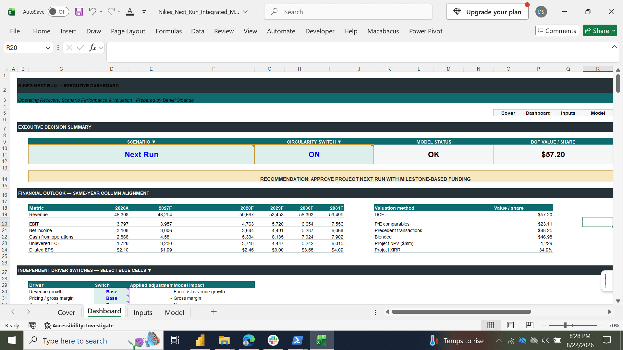The width and height of the screenshot is (623, 350).
Task: Click the vertical scroll down arrow
Action: point(618,301)
